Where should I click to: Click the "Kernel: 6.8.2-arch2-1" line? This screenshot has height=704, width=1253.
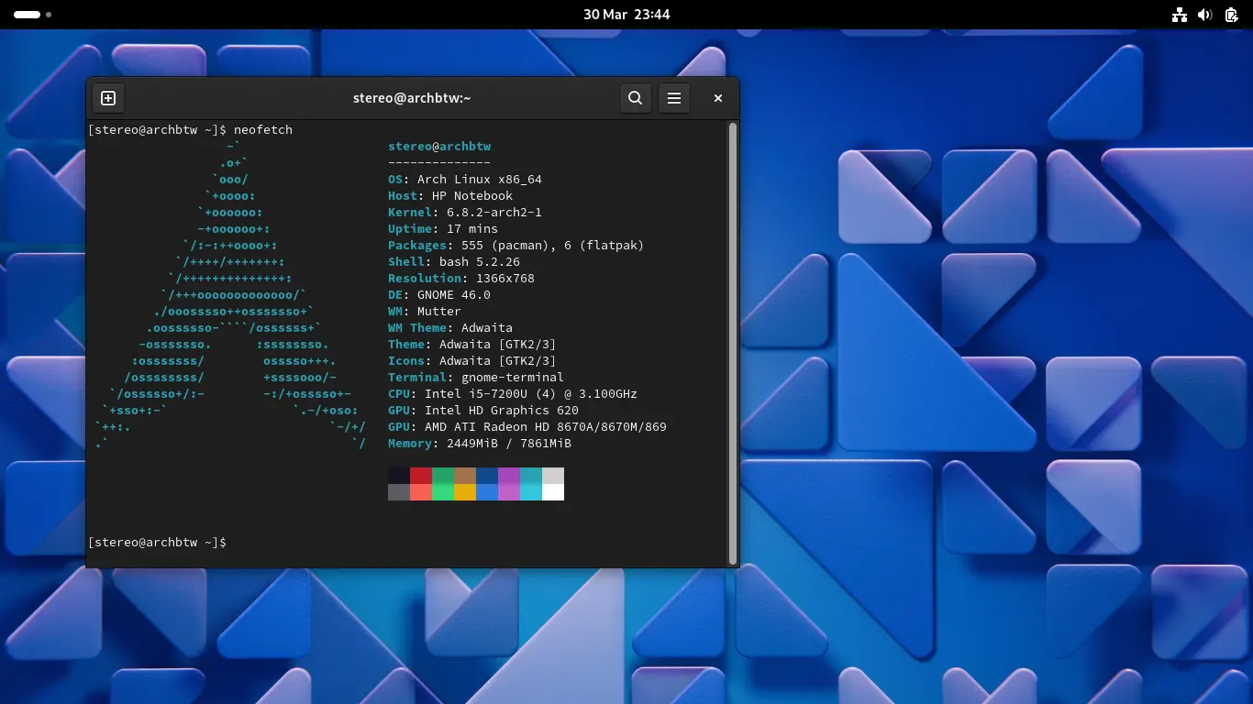[465, 212]
